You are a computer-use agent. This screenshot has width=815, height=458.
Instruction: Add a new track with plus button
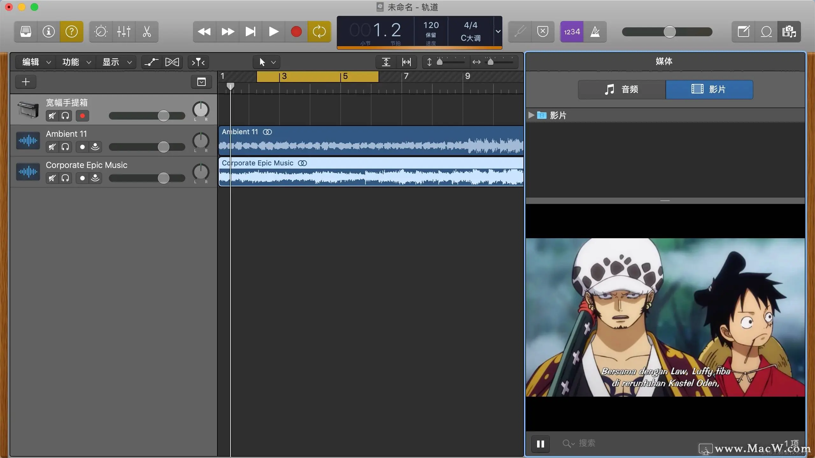26,82
